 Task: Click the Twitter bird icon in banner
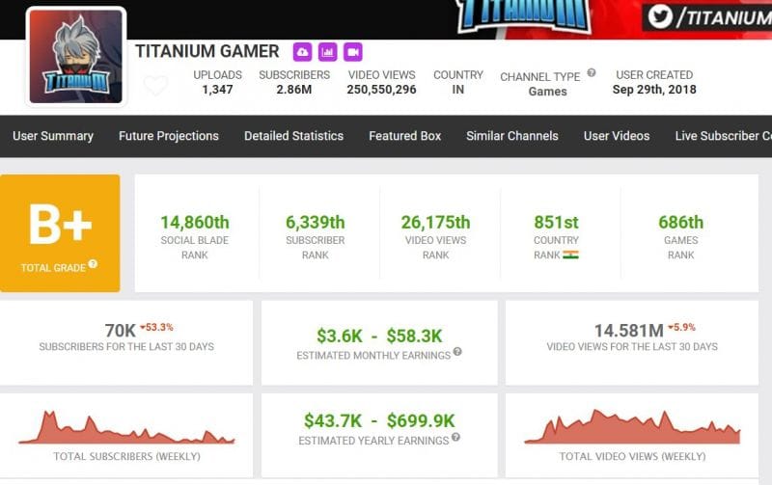661,15
